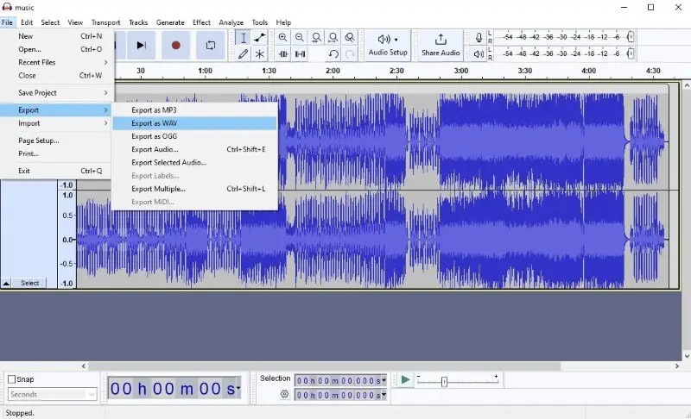
Task: Open the Help menu
Action: coord(283,22)
